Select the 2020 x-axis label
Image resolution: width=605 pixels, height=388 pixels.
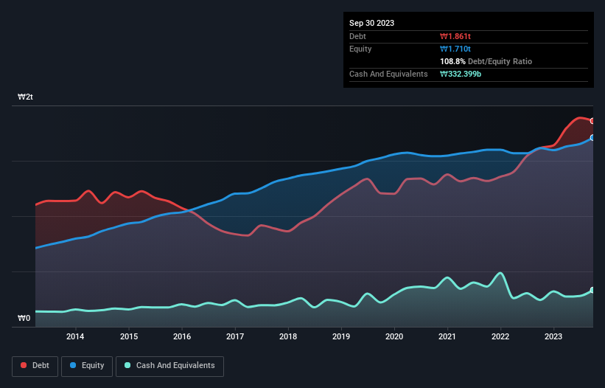394,336
